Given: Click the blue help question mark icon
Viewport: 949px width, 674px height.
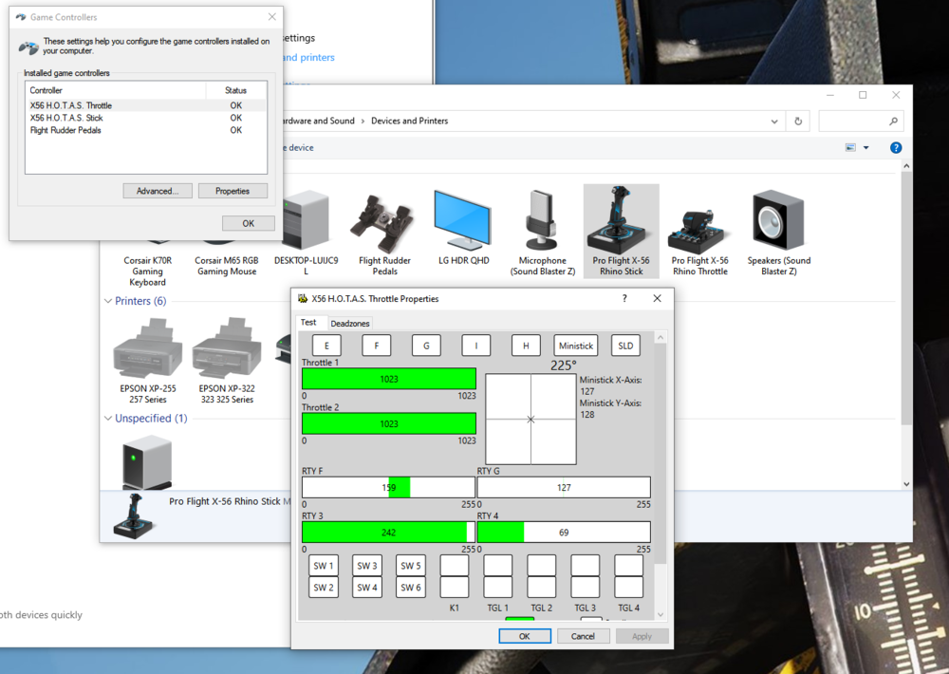Looking at the screenshot, I should [895, 148].
